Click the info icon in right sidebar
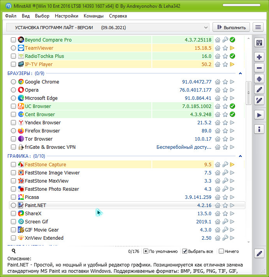The height and width of the screenshot is (277, 269). coord(259,129)
